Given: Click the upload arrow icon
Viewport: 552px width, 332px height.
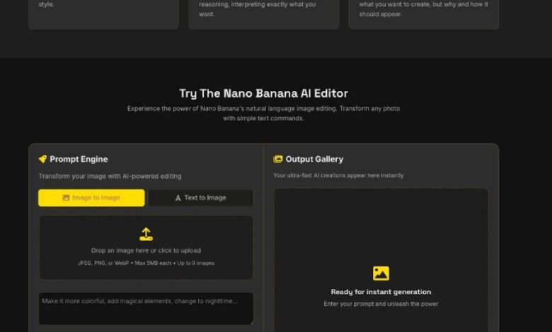Looking at the screenshot, I should tap(146, 235).
